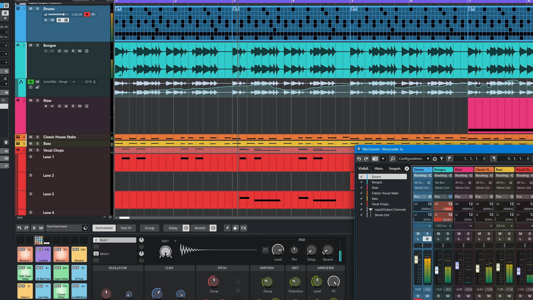533x300 pixels.
Task: Undo the last action in MixConsole toolbar
Action: tap(359, 158)
